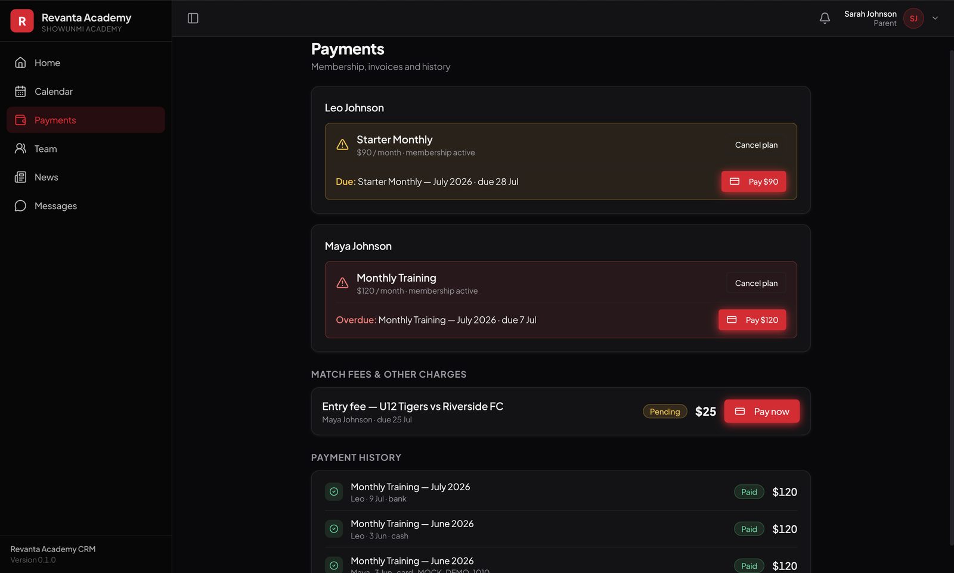Open Calendar in sidebar
The image size is (954, 573).
tap(86, 91)
